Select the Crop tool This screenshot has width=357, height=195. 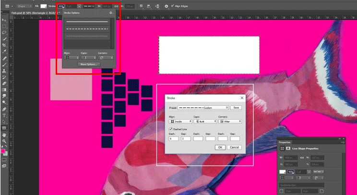coord(4,46)
